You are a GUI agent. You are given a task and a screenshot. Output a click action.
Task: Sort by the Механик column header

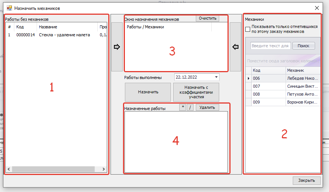302,70
